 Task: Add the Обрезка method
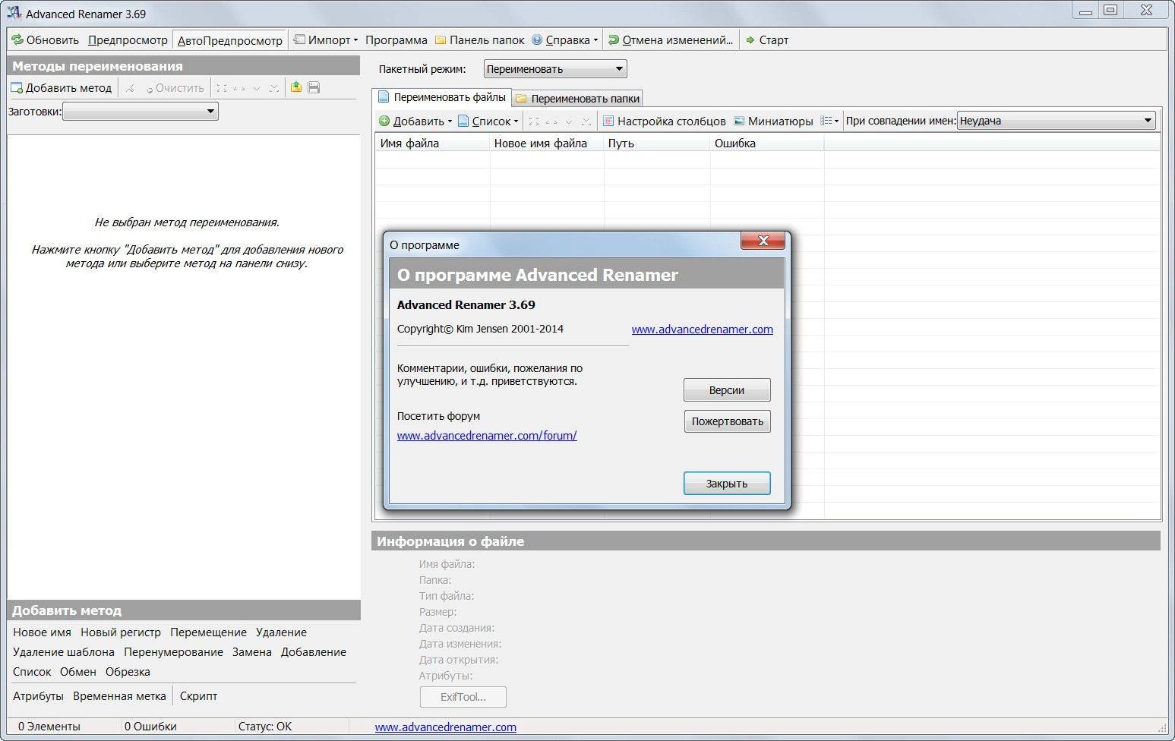(128, 672)
